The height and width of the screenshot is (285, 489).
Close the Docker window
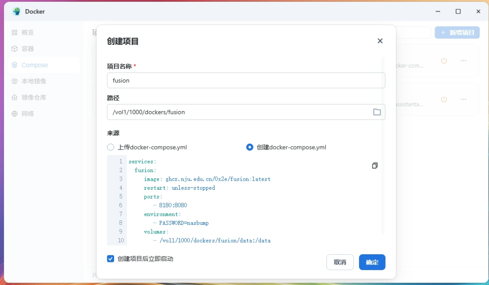tap(479, 11)
